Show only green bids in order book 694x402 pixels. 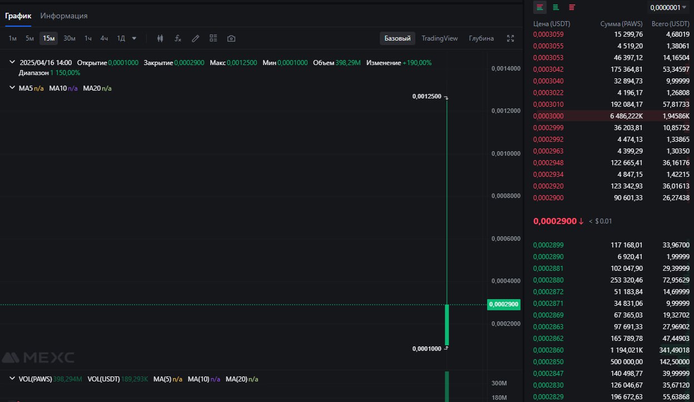pyautogui.click(x=556, y=7)
